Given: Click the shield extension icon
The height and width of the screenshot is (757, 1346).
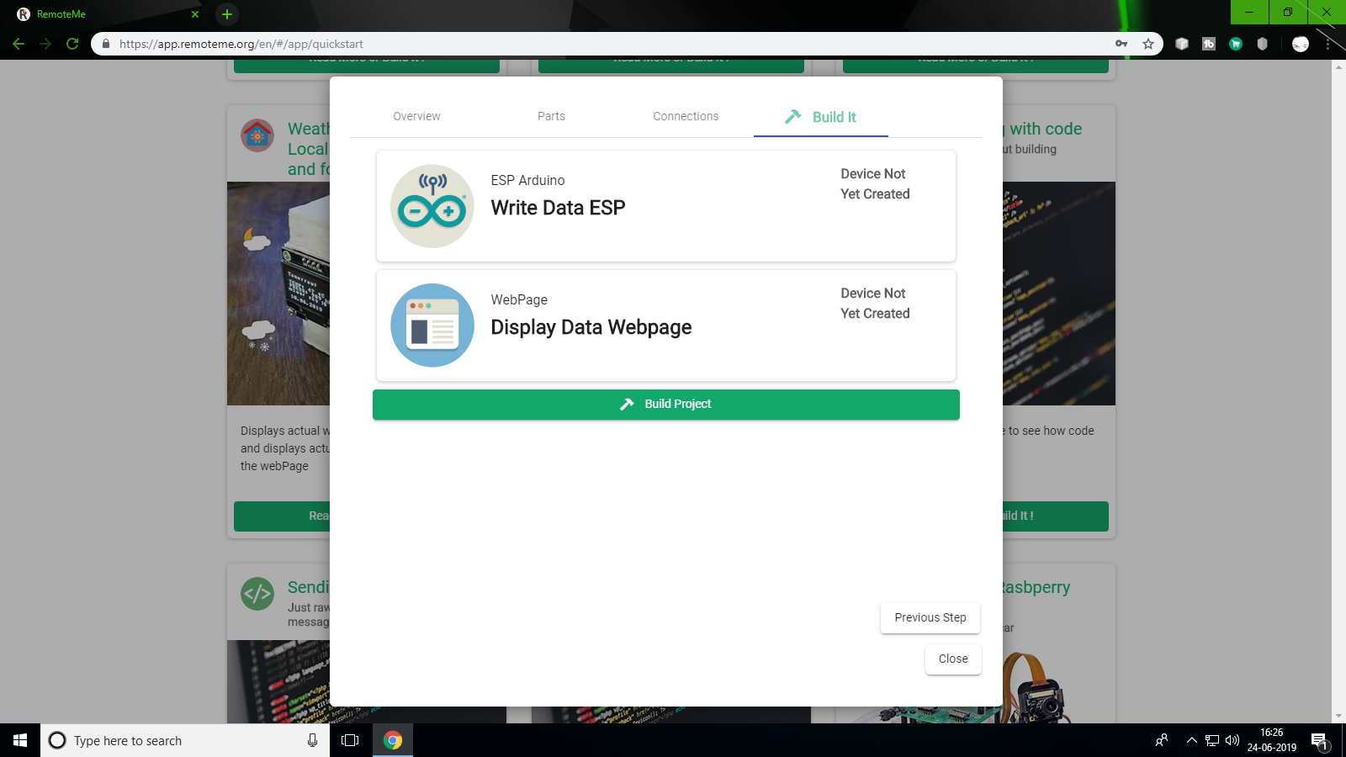Looking at the screenshot, I should pos(1262,44).
